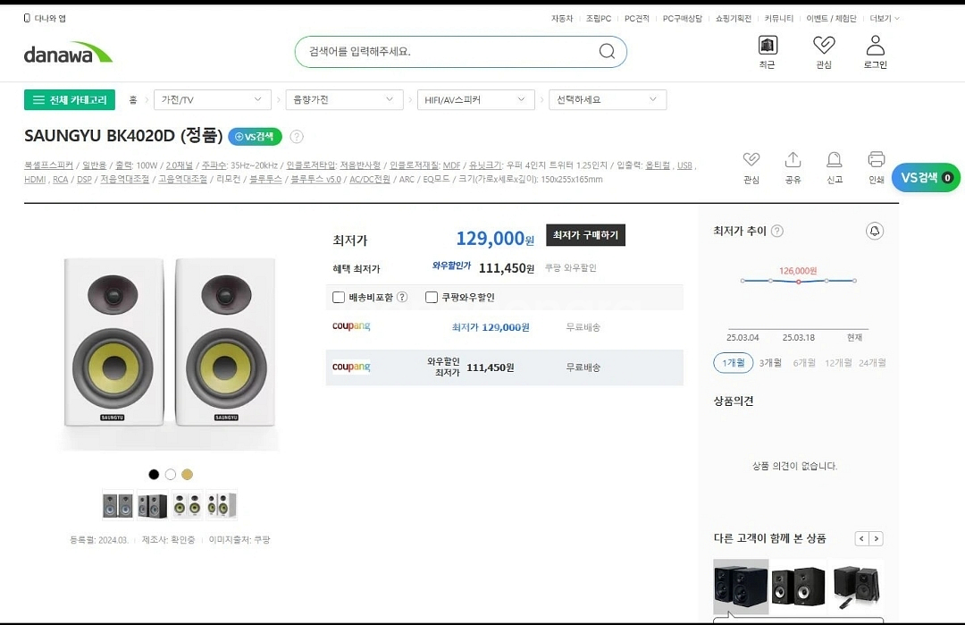The width and height of the screenshot is (965, 625).
Task: Open the 음향가전 category dropdown
Action: pyautogui.click(x=344, y=100)
